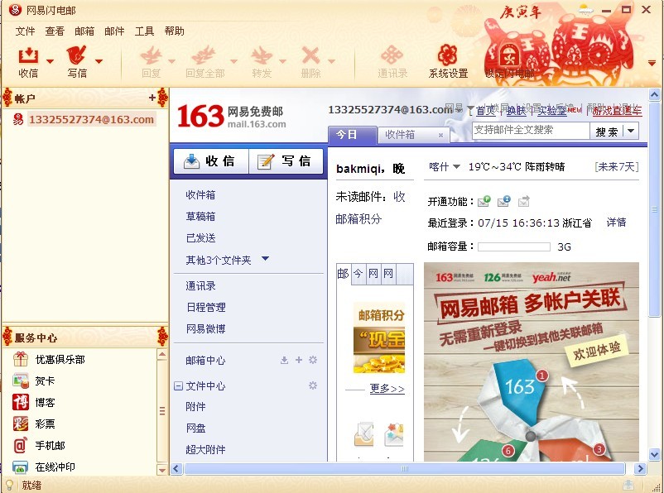Open 系统设置 system settings icon

(448, 55)
